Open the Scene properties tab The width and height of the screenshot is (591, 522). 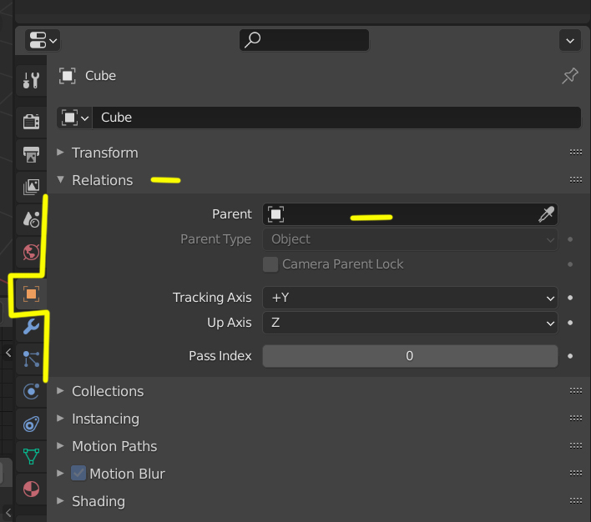(x=31, y=219)
